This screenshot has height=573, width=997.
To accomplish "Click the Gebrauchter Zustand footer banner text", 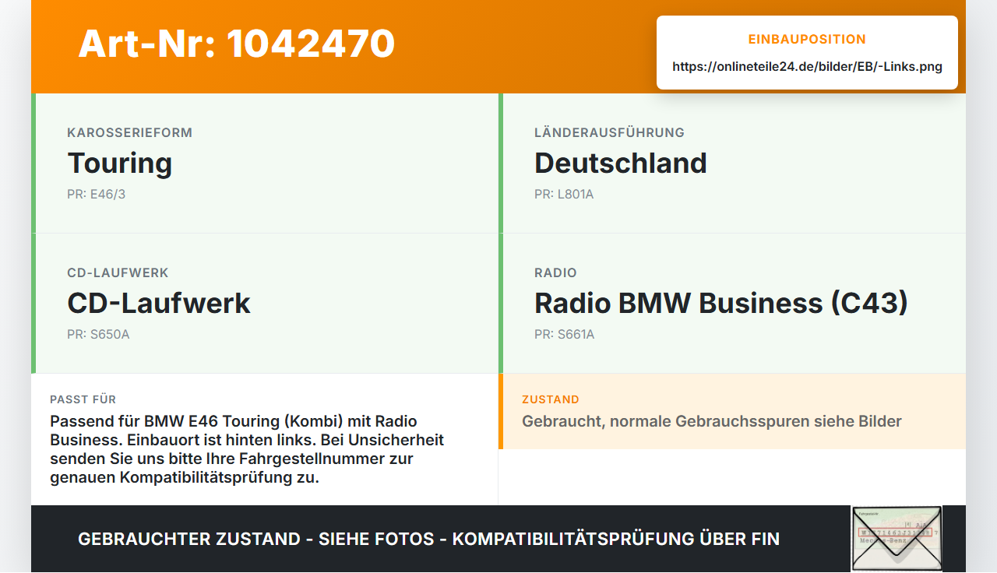I will pos(428,539).
